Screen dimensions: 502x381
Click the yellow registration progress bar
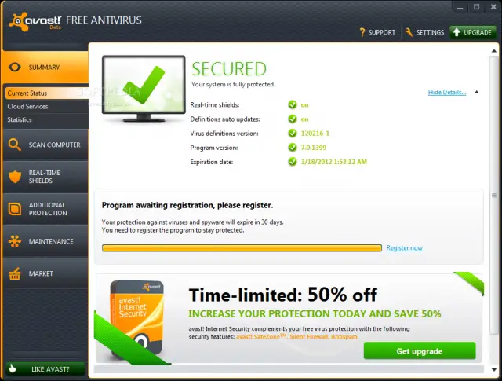[242, 248]
